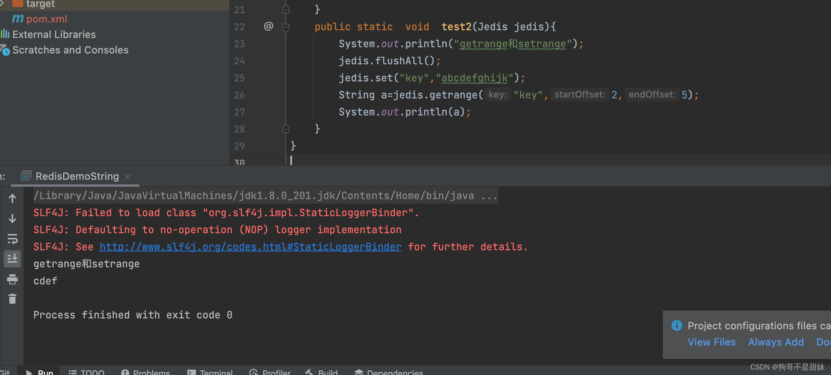Viewport: 831px width, 375px height.
Task: Jump up the stack trace in console
Action: 12,198
